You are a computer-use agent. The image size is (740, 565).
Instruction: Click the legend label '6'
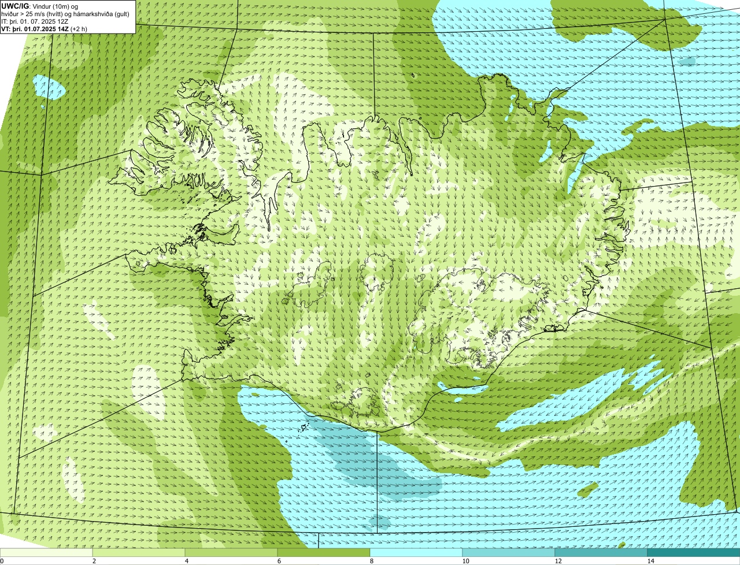click(279, 561)
